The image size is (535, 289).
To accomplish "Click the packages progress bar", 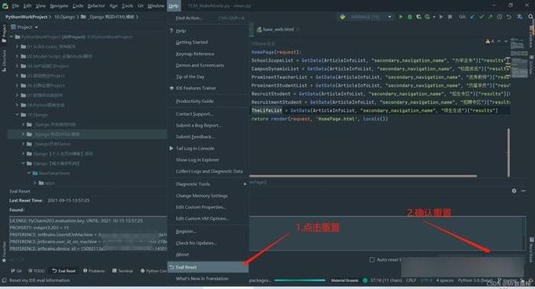I will pos(299,280).
